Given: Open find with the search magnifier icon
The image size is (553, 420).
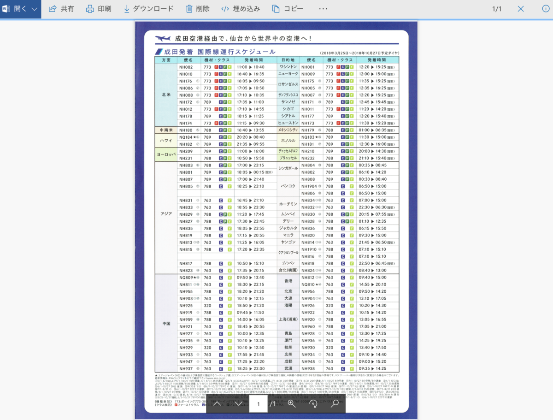Looking at the screenshot, I should (x=335, y=404).
